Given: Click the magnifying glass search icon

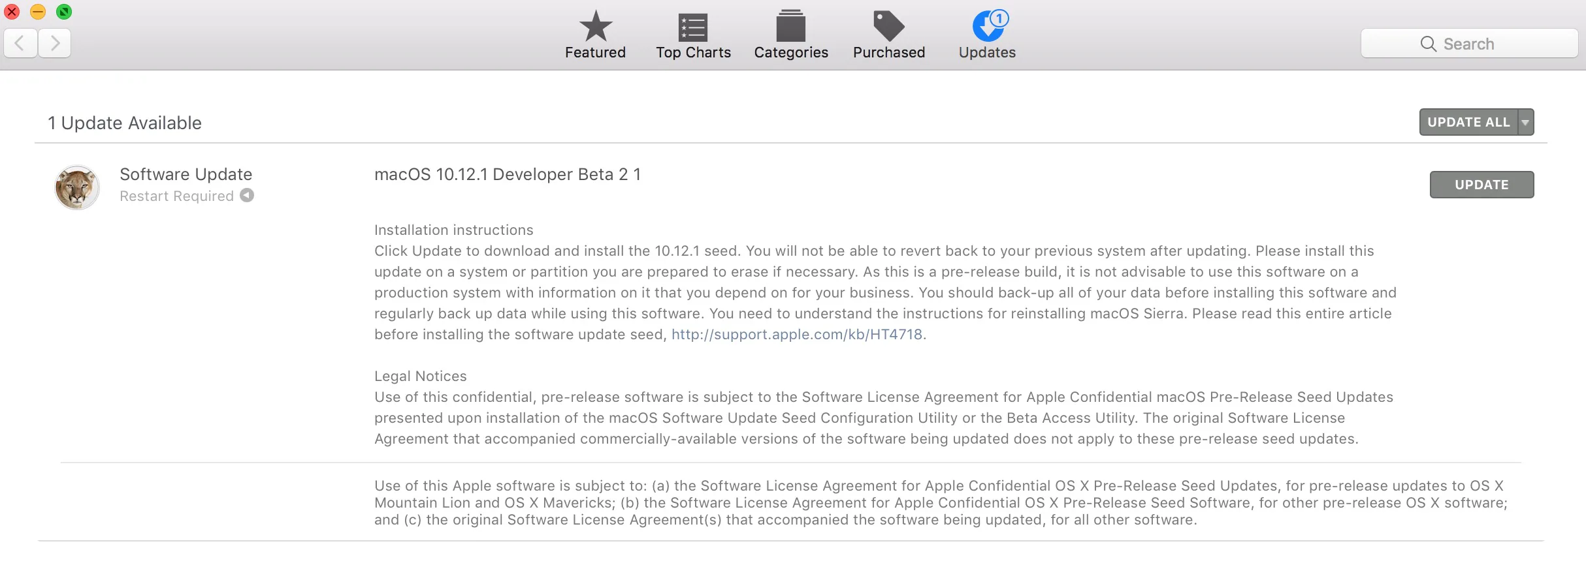Looking at the screenshot, I should [1428, 44].
